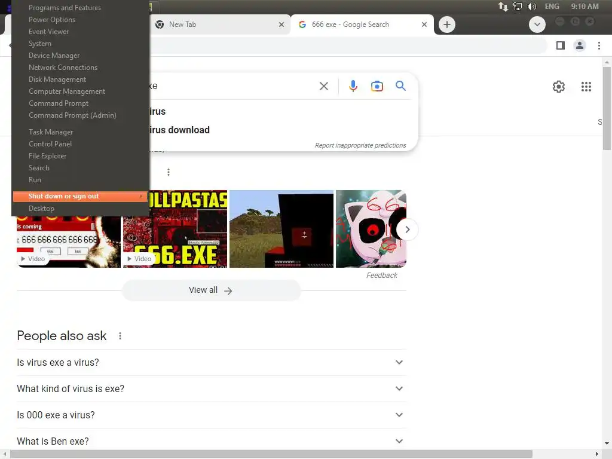612x459 pixels.
Task: Click the Feedback link under images
Action: point(382,276)
